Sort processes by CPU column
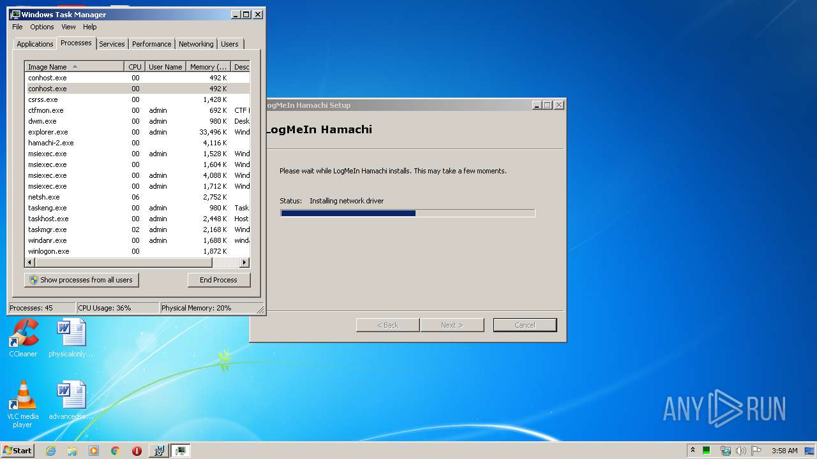The image size is (817, 459). click(135, 66)
